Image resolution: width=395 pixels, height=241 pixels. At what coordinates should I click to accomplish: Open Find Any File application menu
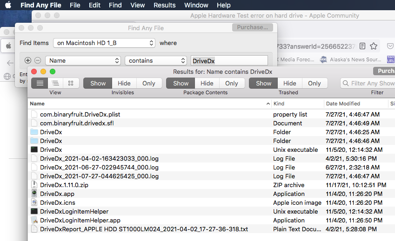point(41,5)
